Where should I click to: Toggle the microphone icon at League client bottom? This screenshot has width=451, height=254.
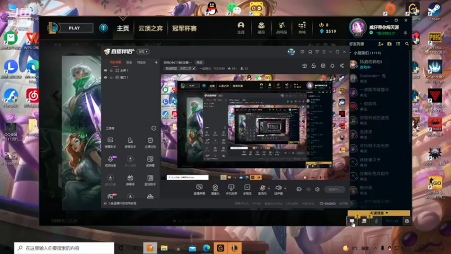coord(376,221)
